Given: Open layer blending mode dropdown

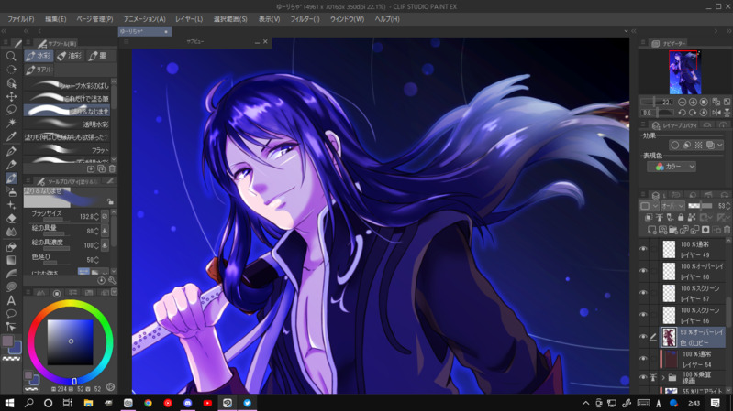Looking at the screenshot, I should [x=673, y=206].
